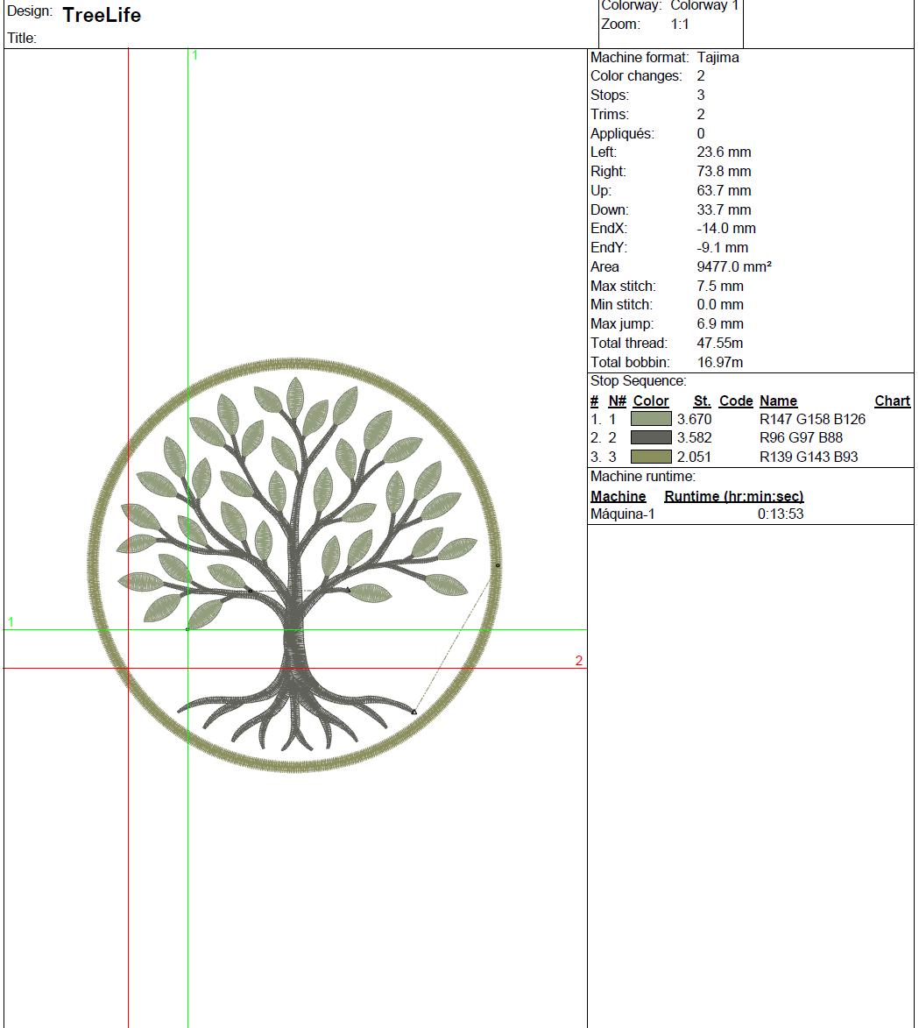Click the Machine runtime heading
The width and height of the screenshot is (919, 1028).
tap(642, 477)
